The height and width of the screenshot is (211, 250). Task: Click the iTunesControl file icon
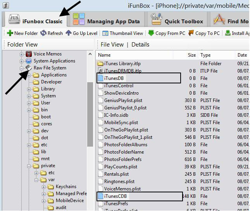click(x=100, y=86)
